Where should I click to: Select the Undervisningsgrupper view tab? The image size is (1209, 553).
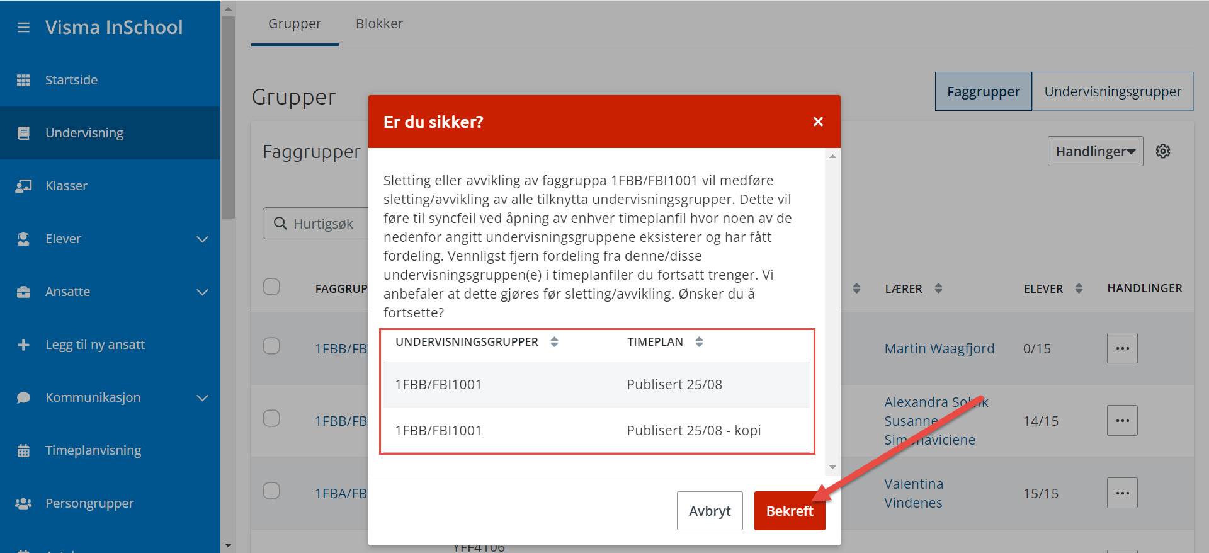[x=1113, y=91]
